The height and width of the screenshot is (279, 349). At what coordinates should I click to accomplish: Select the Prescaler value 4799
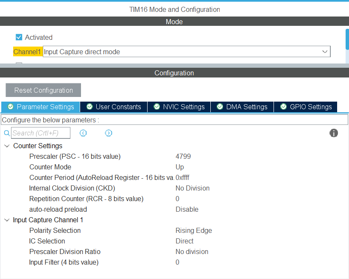(x=183, y=156)
